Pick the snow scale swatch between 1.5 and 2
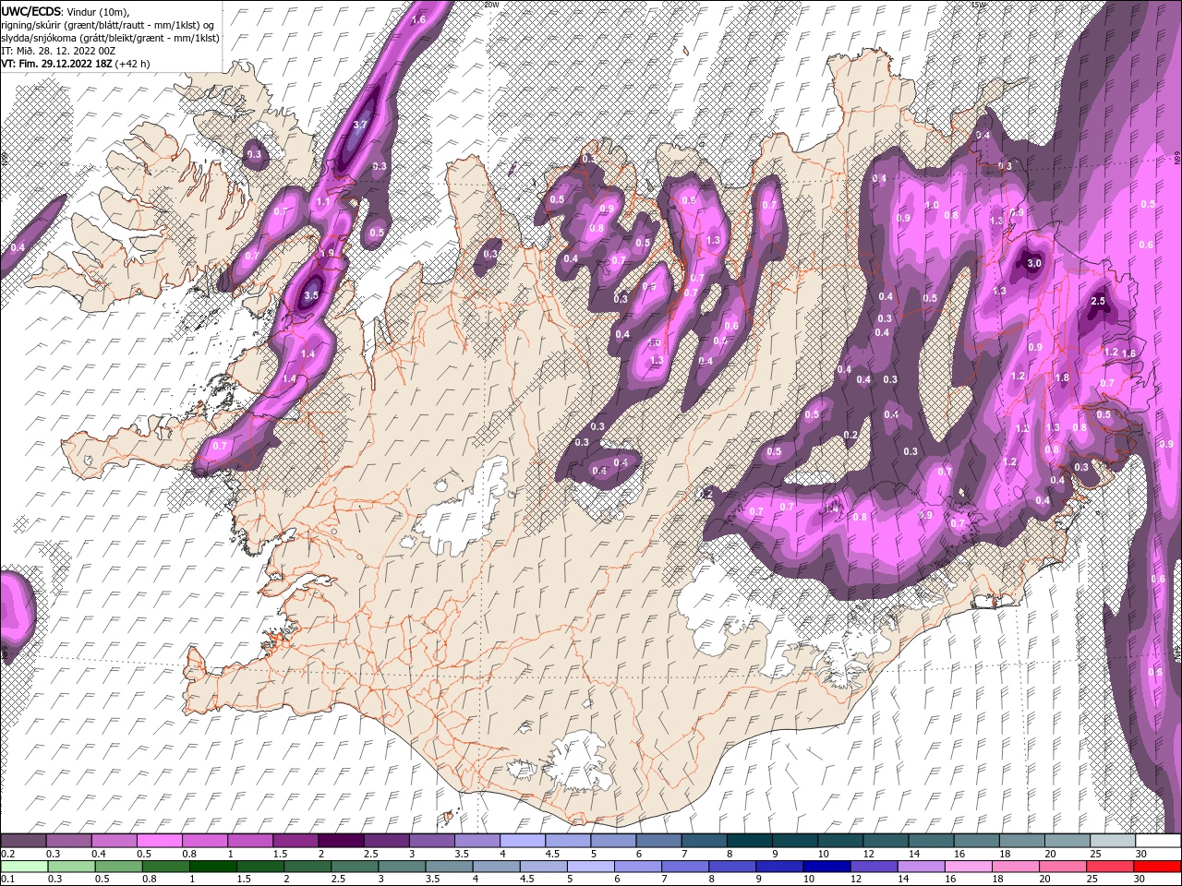1182x886 pixels. coord(295,841)
